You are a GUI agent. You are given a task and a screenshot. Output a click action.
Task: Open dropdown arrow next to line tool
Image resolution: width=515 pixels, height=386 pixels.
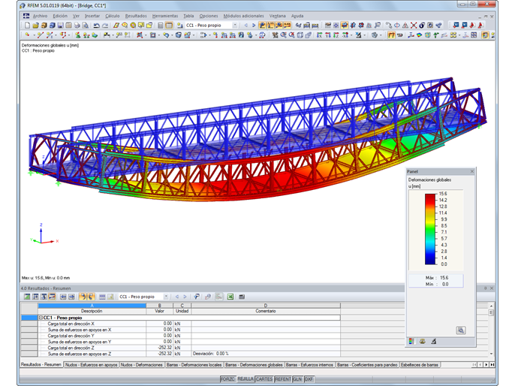coord(56,35)
